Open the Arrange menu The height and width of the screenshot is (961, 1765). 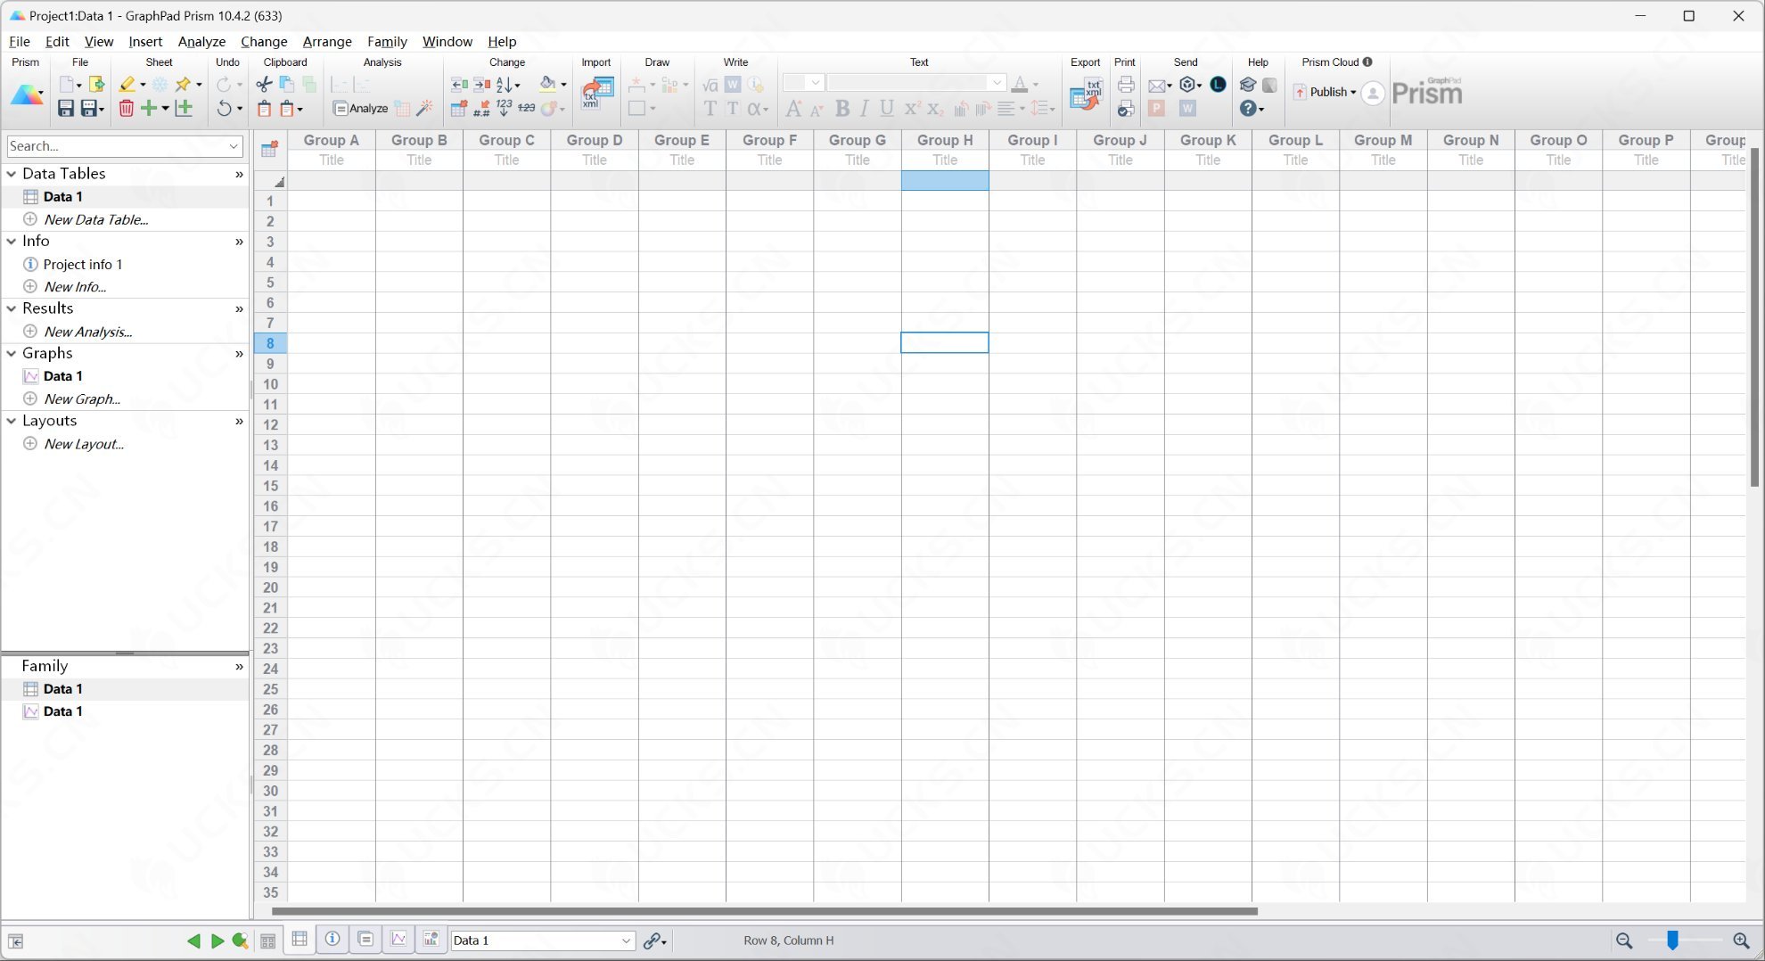coord(327,42)
